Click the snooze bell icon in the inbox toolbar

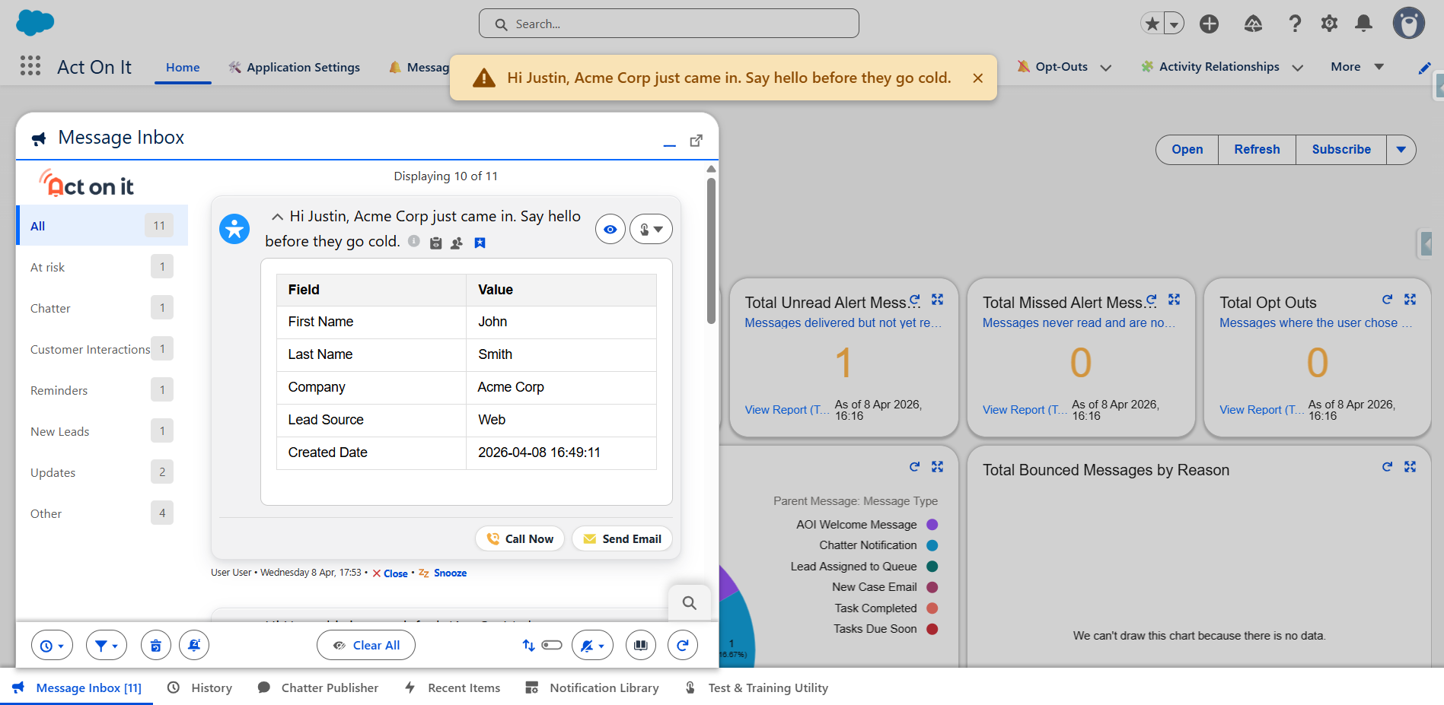pyautogui.click(x=193, y=644)
